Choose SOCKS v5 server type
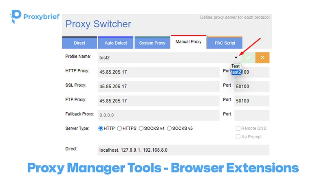326x183 pixels. pos(169,129)
